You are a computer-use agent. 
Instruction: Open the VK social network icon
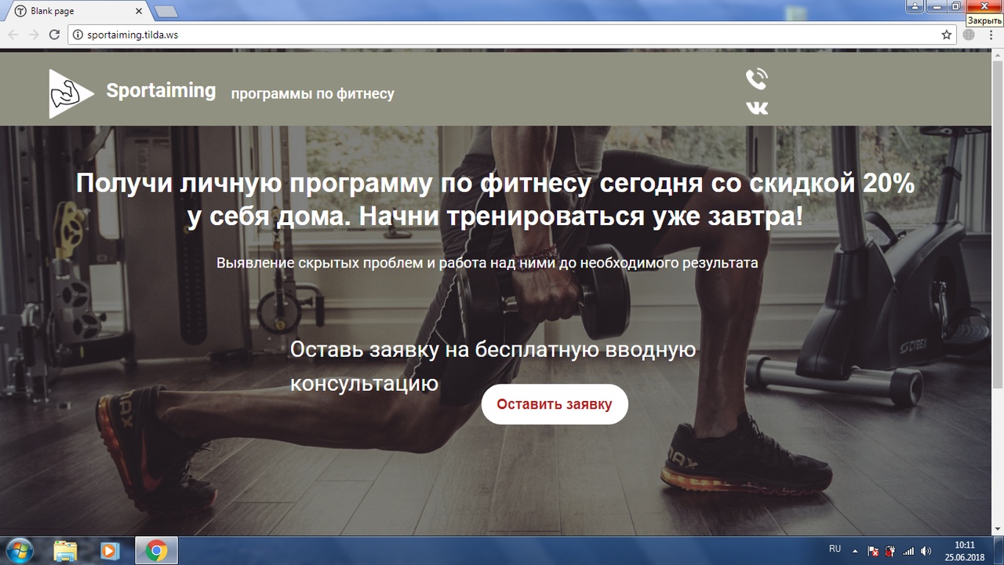click(757, 108)
